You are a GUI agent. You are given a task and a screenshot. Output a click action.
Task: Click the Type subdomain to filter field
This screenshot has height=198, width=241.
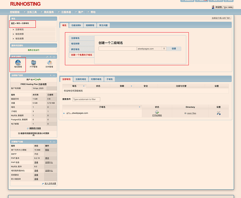coord(87,99)
